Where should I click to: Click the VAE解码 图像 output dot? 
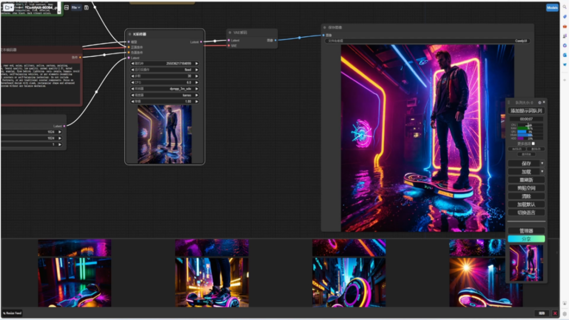click(x=276, y=40)
